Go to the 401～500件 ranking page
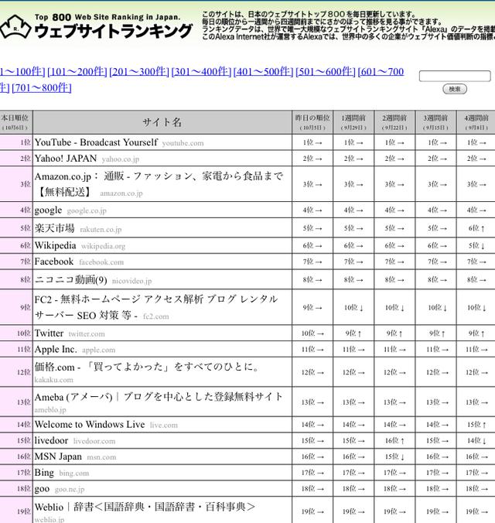495x523 pixels. click(x=263, y=71)
